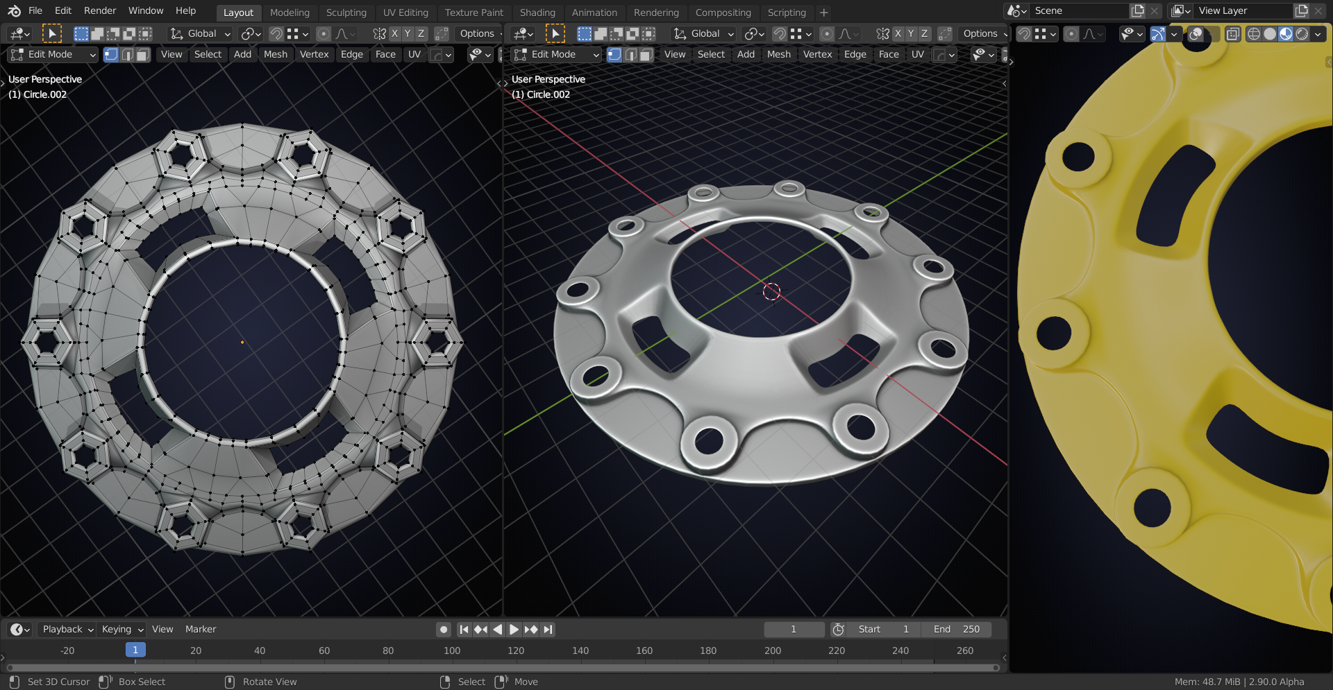Jump to the last frame in timeline
Image resolution: width=1333 pixels, height=690 pixels.
548,629
